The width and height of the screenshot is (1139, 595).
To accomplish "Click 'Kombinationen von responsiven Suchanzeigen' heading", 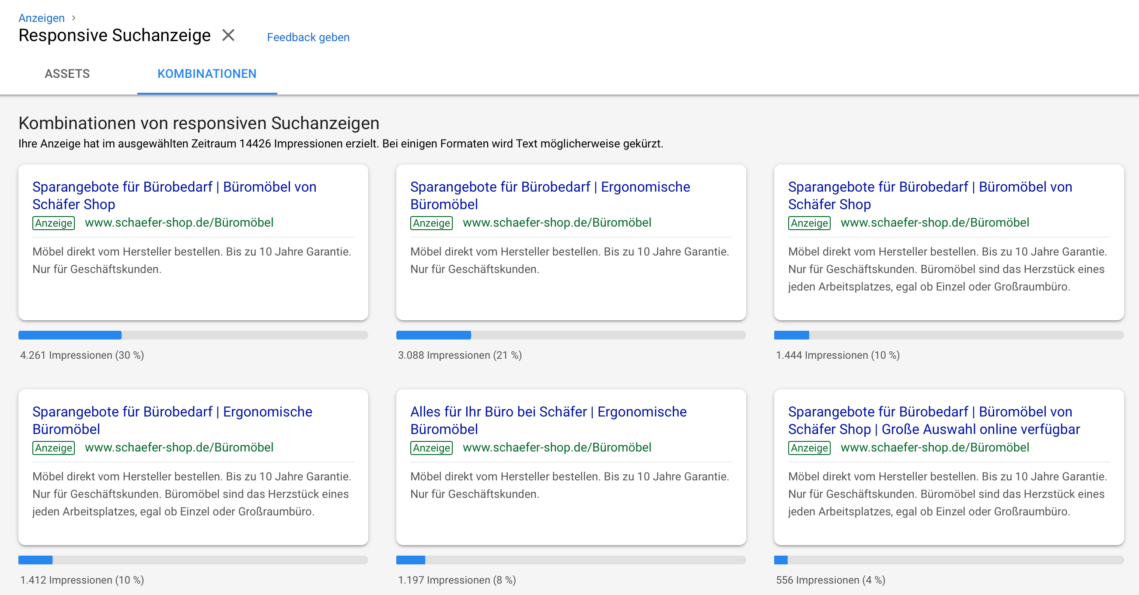I will 199,123.
